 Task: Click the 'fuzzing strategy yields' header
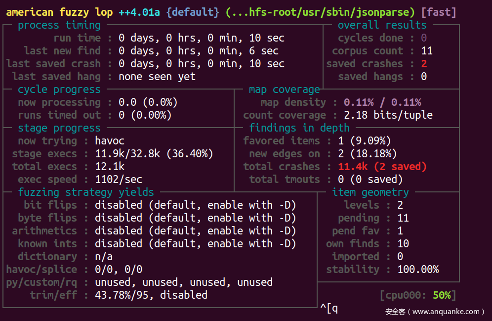pyautogui.click(x=86, y=192)
